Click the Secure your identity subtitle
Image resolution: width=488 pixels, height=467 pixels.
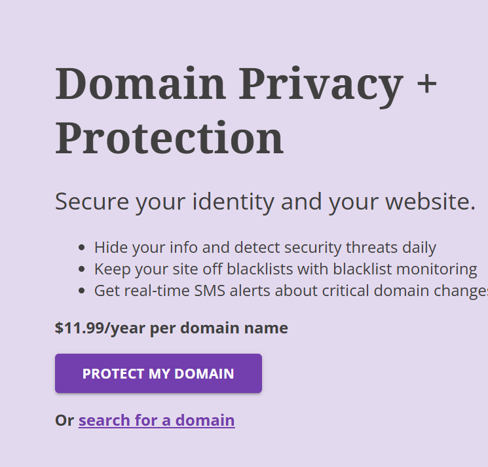point(265,202)
